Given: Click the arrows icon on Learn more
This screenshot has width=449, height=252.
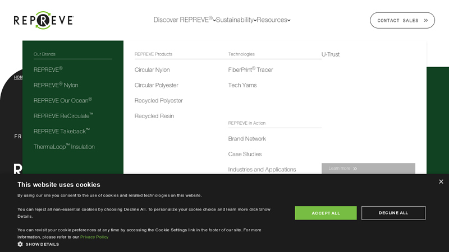Looking at the screenshot, I should [x=355, y=169].
